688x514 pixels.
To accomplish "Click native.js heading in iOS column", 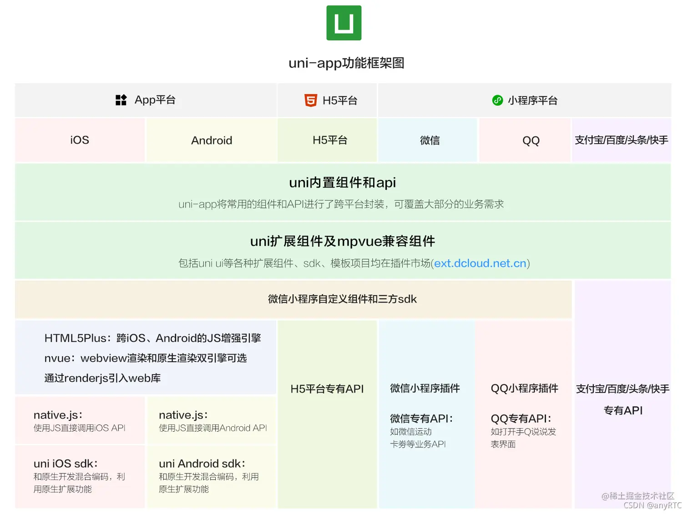I will coord(58,415).
